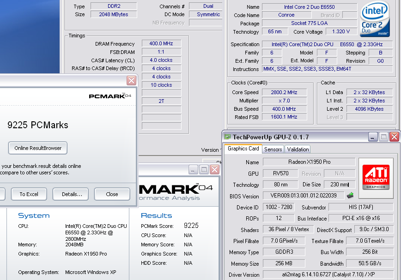
Task: Click the DC Mode Symmetric value
Action: coord(206,14)
